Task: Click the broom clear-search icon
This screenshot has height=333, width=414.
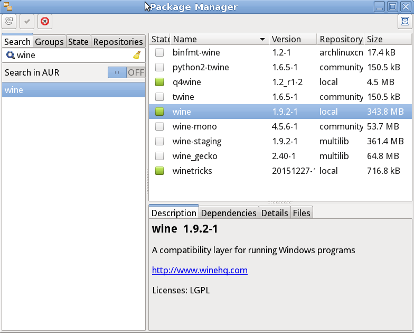Action: point(137,55)
